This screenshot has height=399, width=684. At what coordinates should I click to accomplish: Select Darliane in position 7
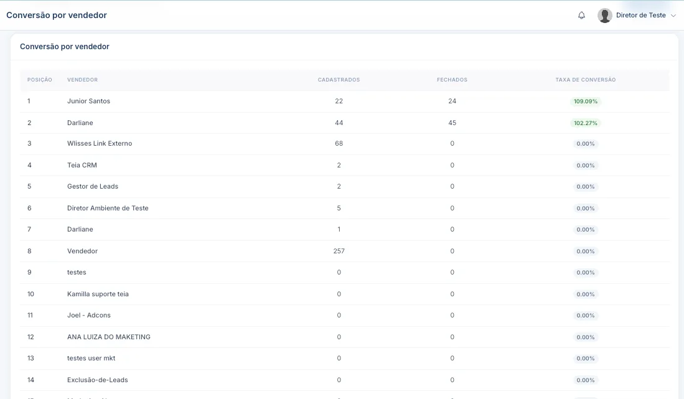click(x=80, y=229)
